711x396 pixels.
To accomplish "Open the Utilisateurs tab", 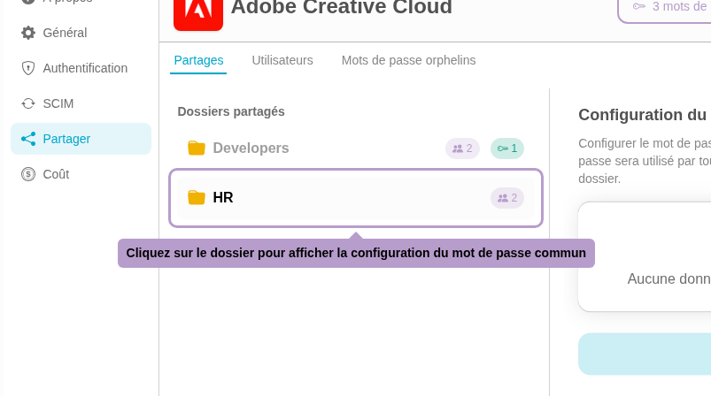I will coord(282,60).
